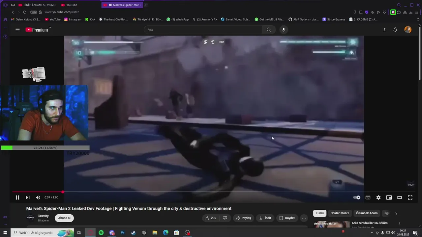Image resolution: width=422 pixels, height=237 pixels.
Task: Select the 'Tümü' filter chip
Action: (320, 213)
